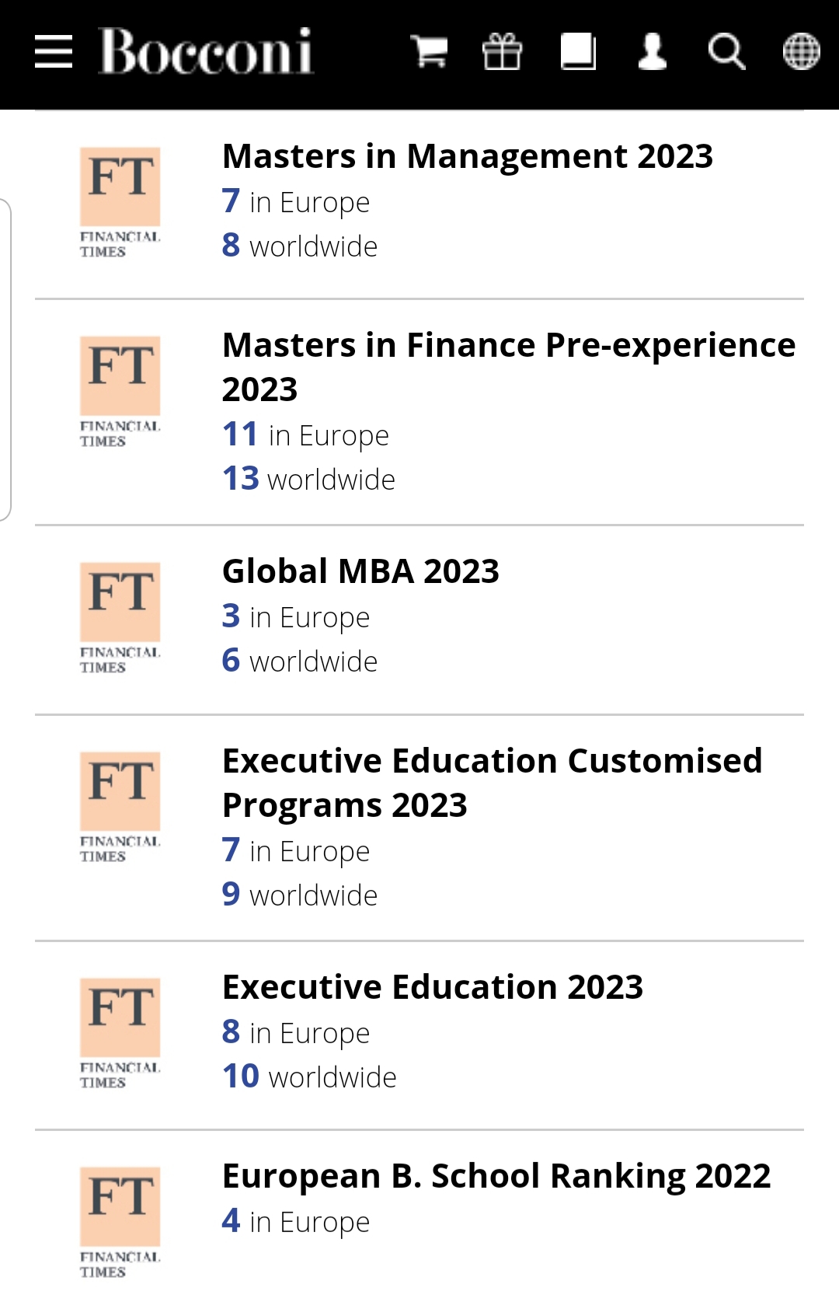Open the book icon in header

[578, 52]
